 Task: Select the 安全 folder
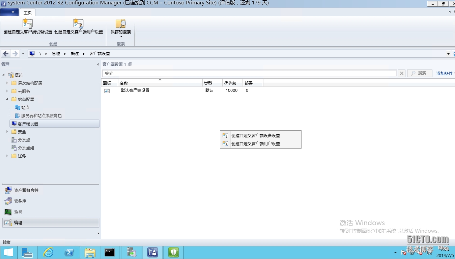[22, 132]
